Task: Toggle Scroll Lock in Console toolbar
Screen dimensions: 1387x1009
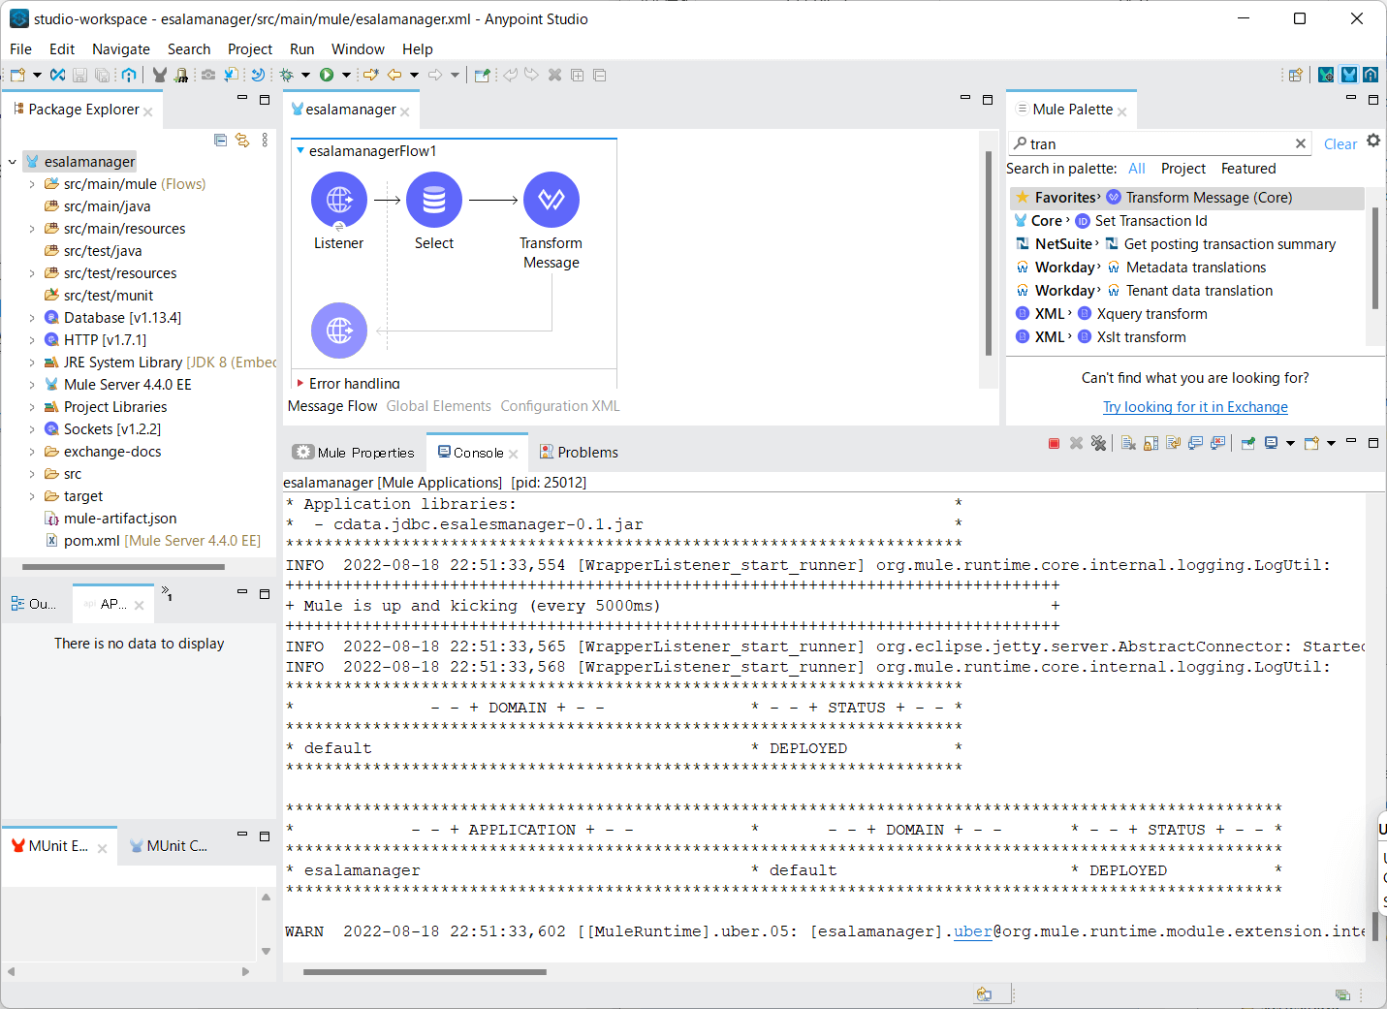Action: (x=1151, y=444)
